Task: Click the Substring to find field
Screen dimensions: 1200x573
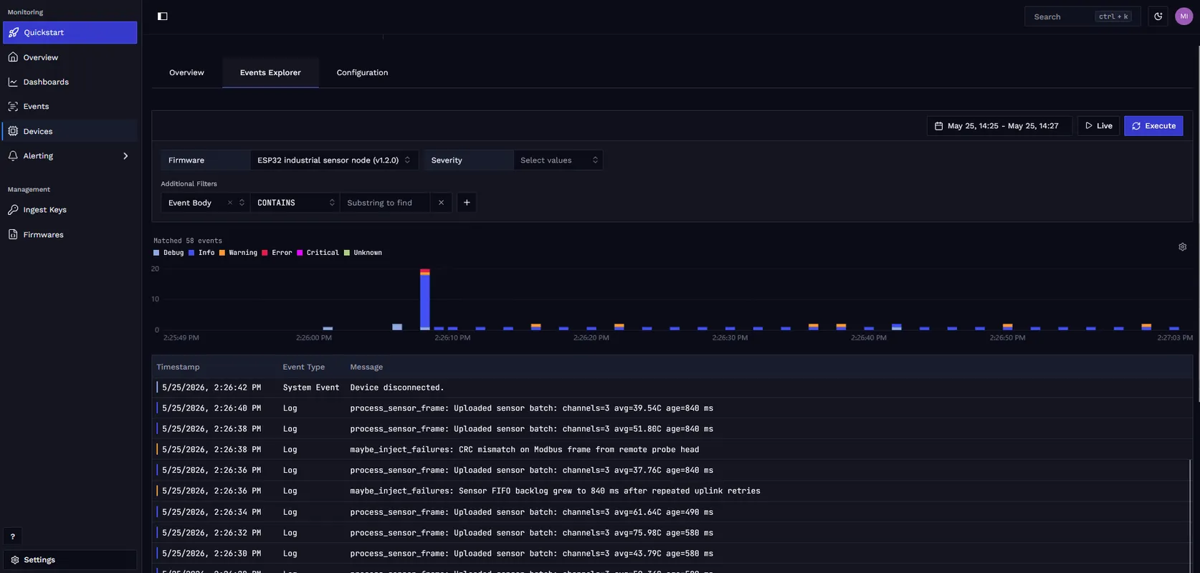Action: (385, 203)
